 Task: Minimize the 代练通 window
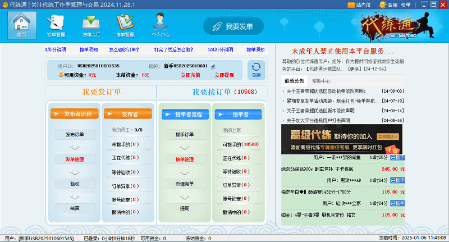click(x=425, y=4)
